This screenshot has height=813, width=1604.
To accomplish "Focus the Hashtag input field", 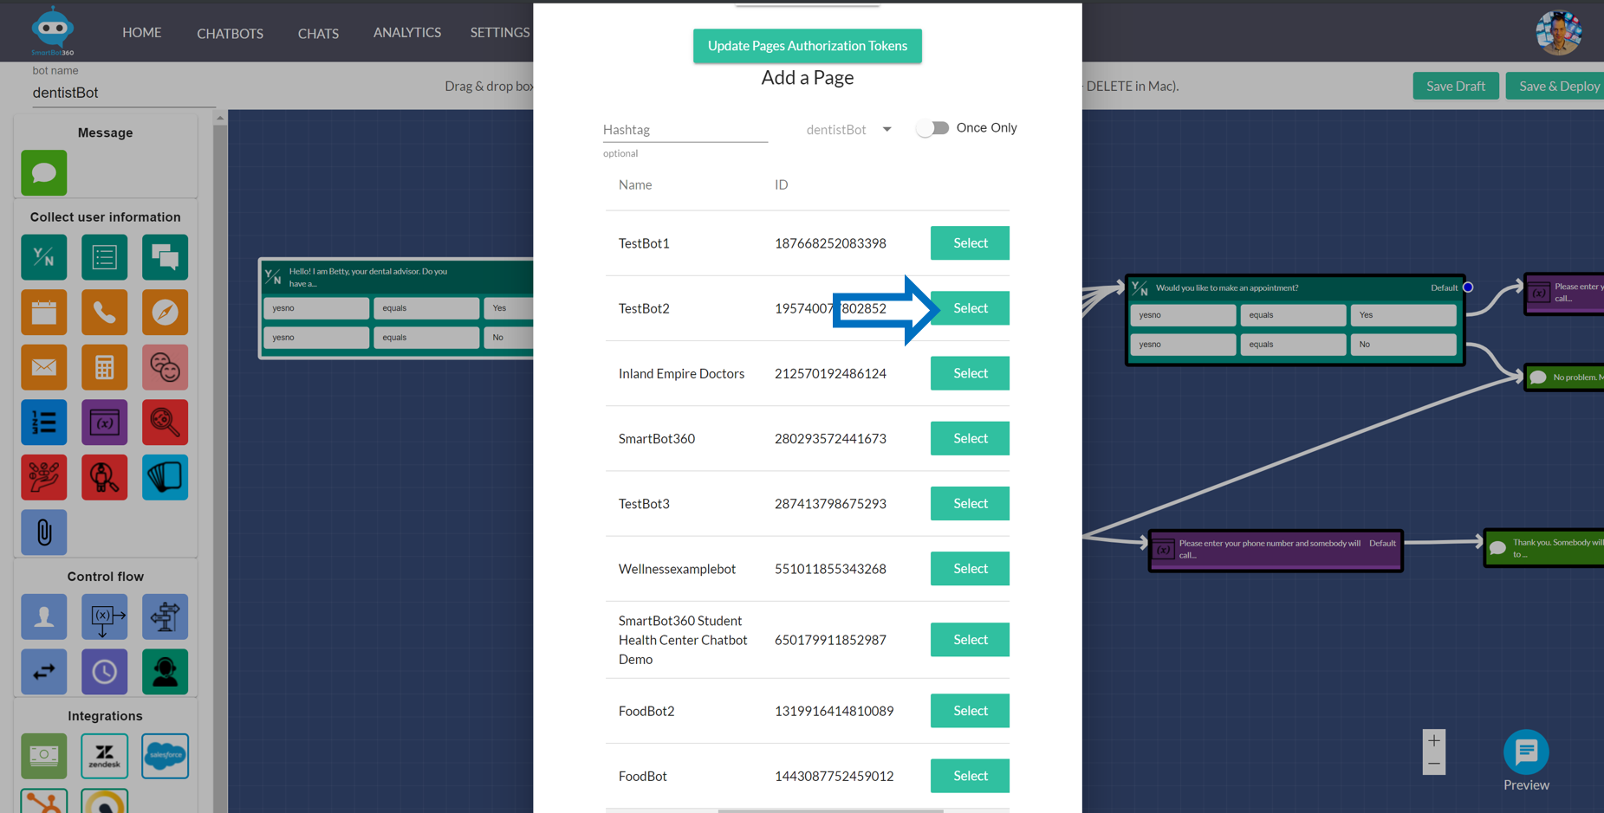I will tap(685, 130).
